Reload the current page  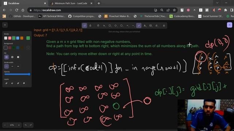(x=17, y=10)
